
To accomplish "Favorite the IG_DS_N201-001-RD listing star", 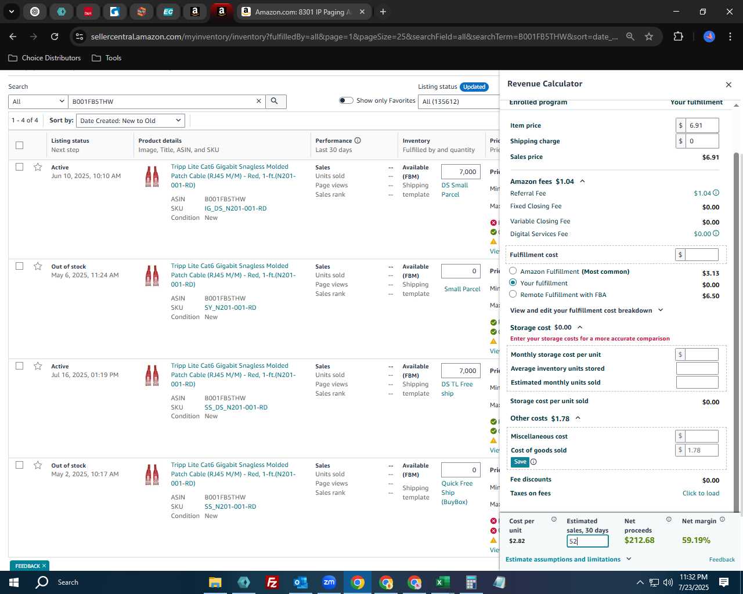I will pyautogui.click(x=38, y=167).
